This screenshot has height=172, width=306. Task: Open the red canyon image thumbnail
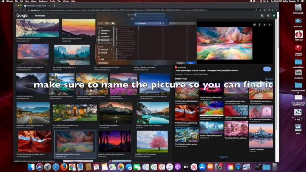click(34, 142)
